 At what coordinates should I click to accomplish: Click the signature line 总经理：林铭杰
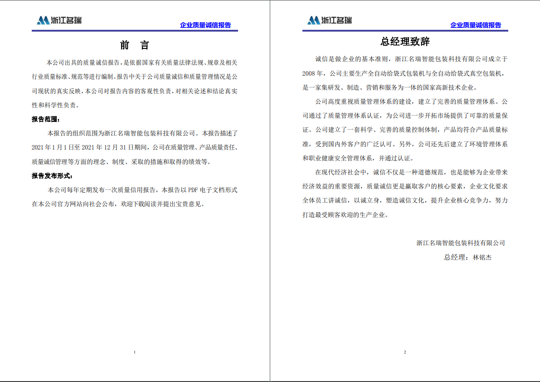(467, 257)
